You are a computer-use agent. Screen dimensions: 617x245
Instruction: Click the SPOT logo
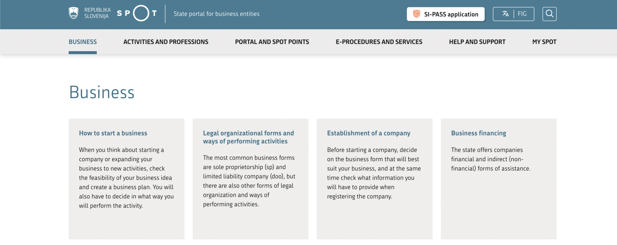tap(137, 13)
